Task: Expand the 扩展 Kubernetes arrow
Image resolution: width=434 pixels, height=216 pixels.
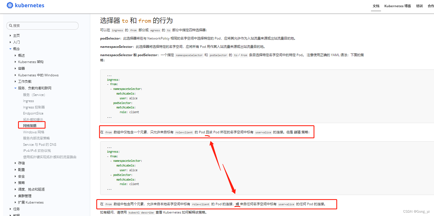Action: coord(16,202)
